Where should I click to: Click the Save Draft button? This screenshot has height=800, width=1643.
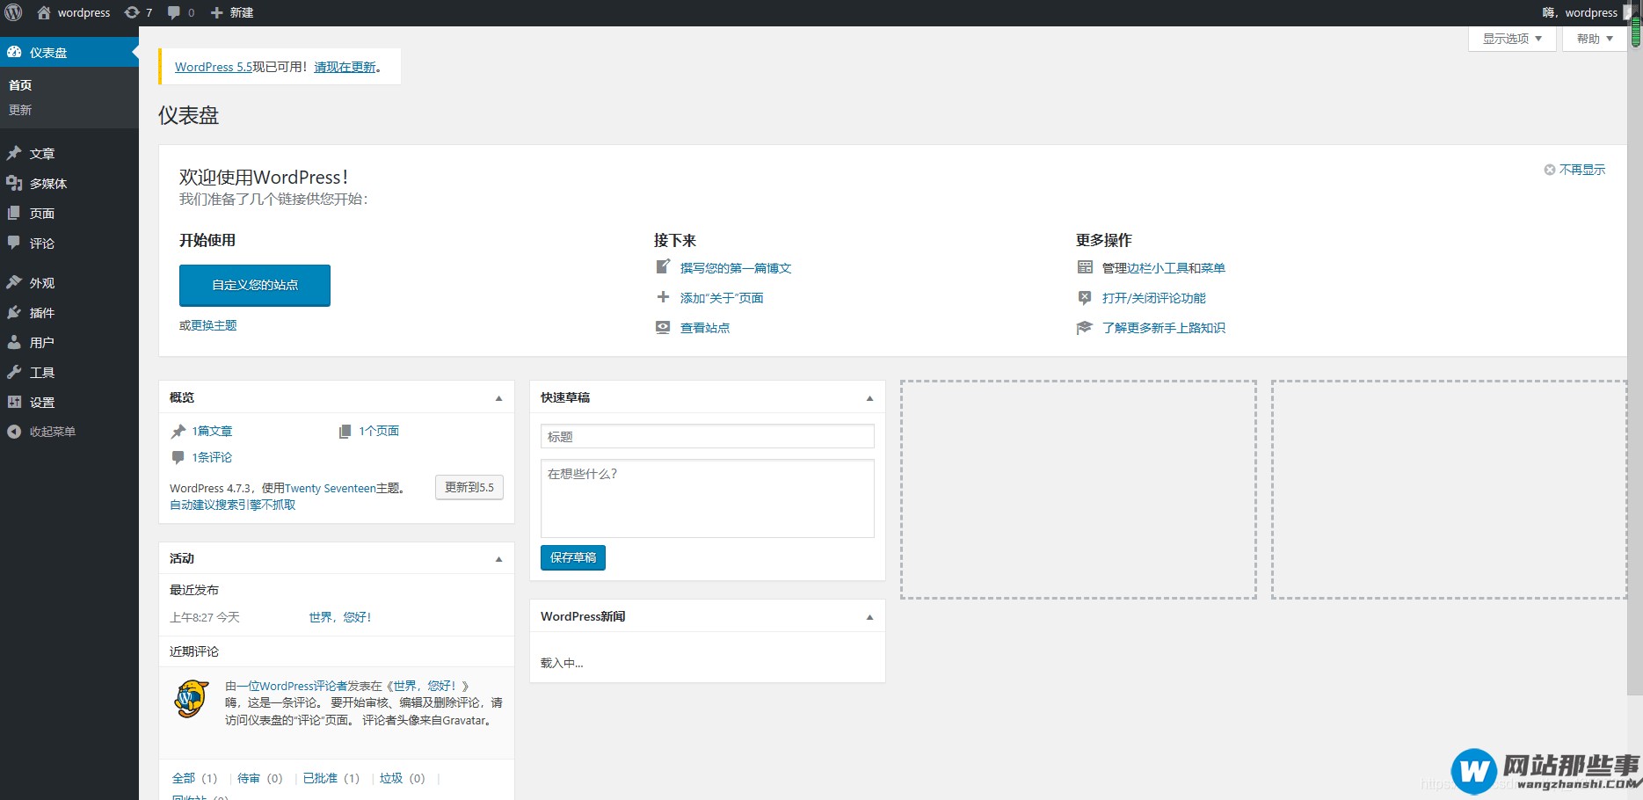pos(573,557)
